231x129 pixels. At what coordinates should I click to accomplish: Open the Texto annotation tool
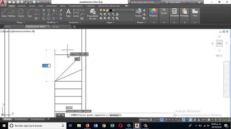pos(68,13)
